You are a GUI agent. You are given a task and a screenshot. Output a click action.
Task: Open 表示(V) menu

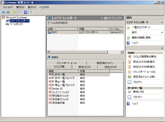click(x=32, y=7)
